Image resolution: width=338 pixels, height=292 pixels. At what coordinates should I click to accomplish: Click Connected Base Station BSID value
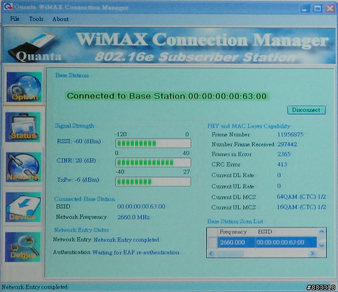(x=141, y=206)
